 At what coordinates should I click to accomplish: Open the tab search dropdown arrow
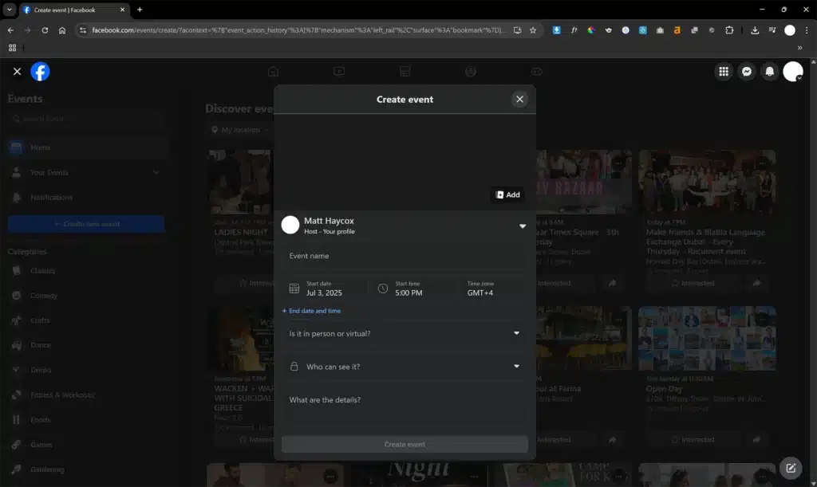coord(10,10)
